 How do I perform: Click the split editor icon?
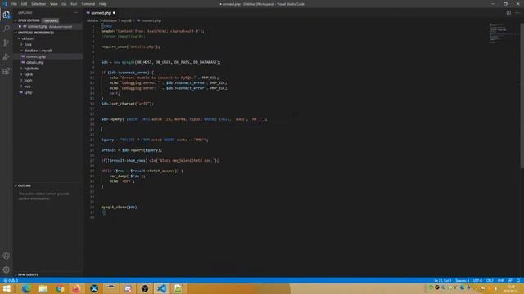(508, 13)
